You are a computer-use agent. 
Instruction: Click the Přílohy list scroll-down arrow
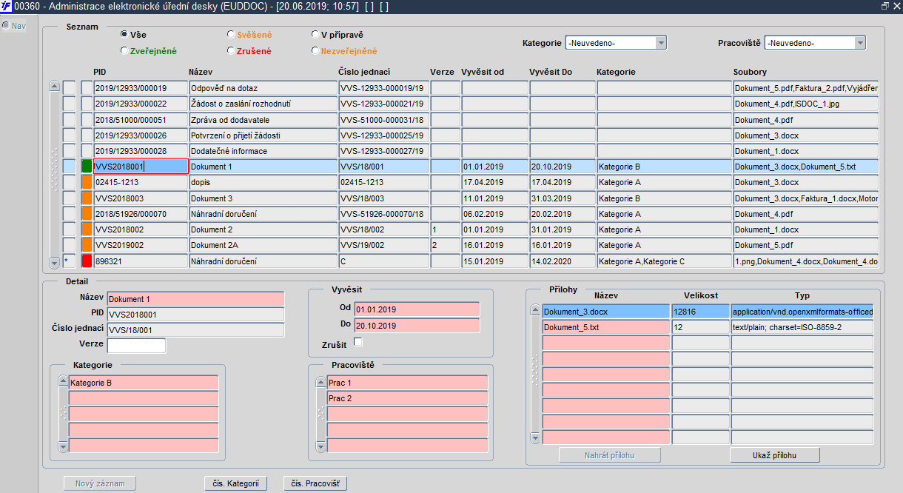coord(535,438)
